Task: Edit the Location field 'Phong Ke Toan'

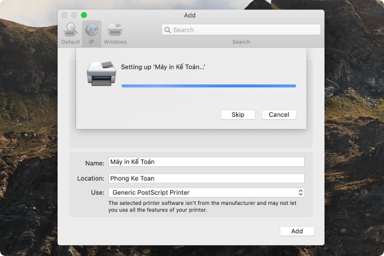Action: point(206,178)
